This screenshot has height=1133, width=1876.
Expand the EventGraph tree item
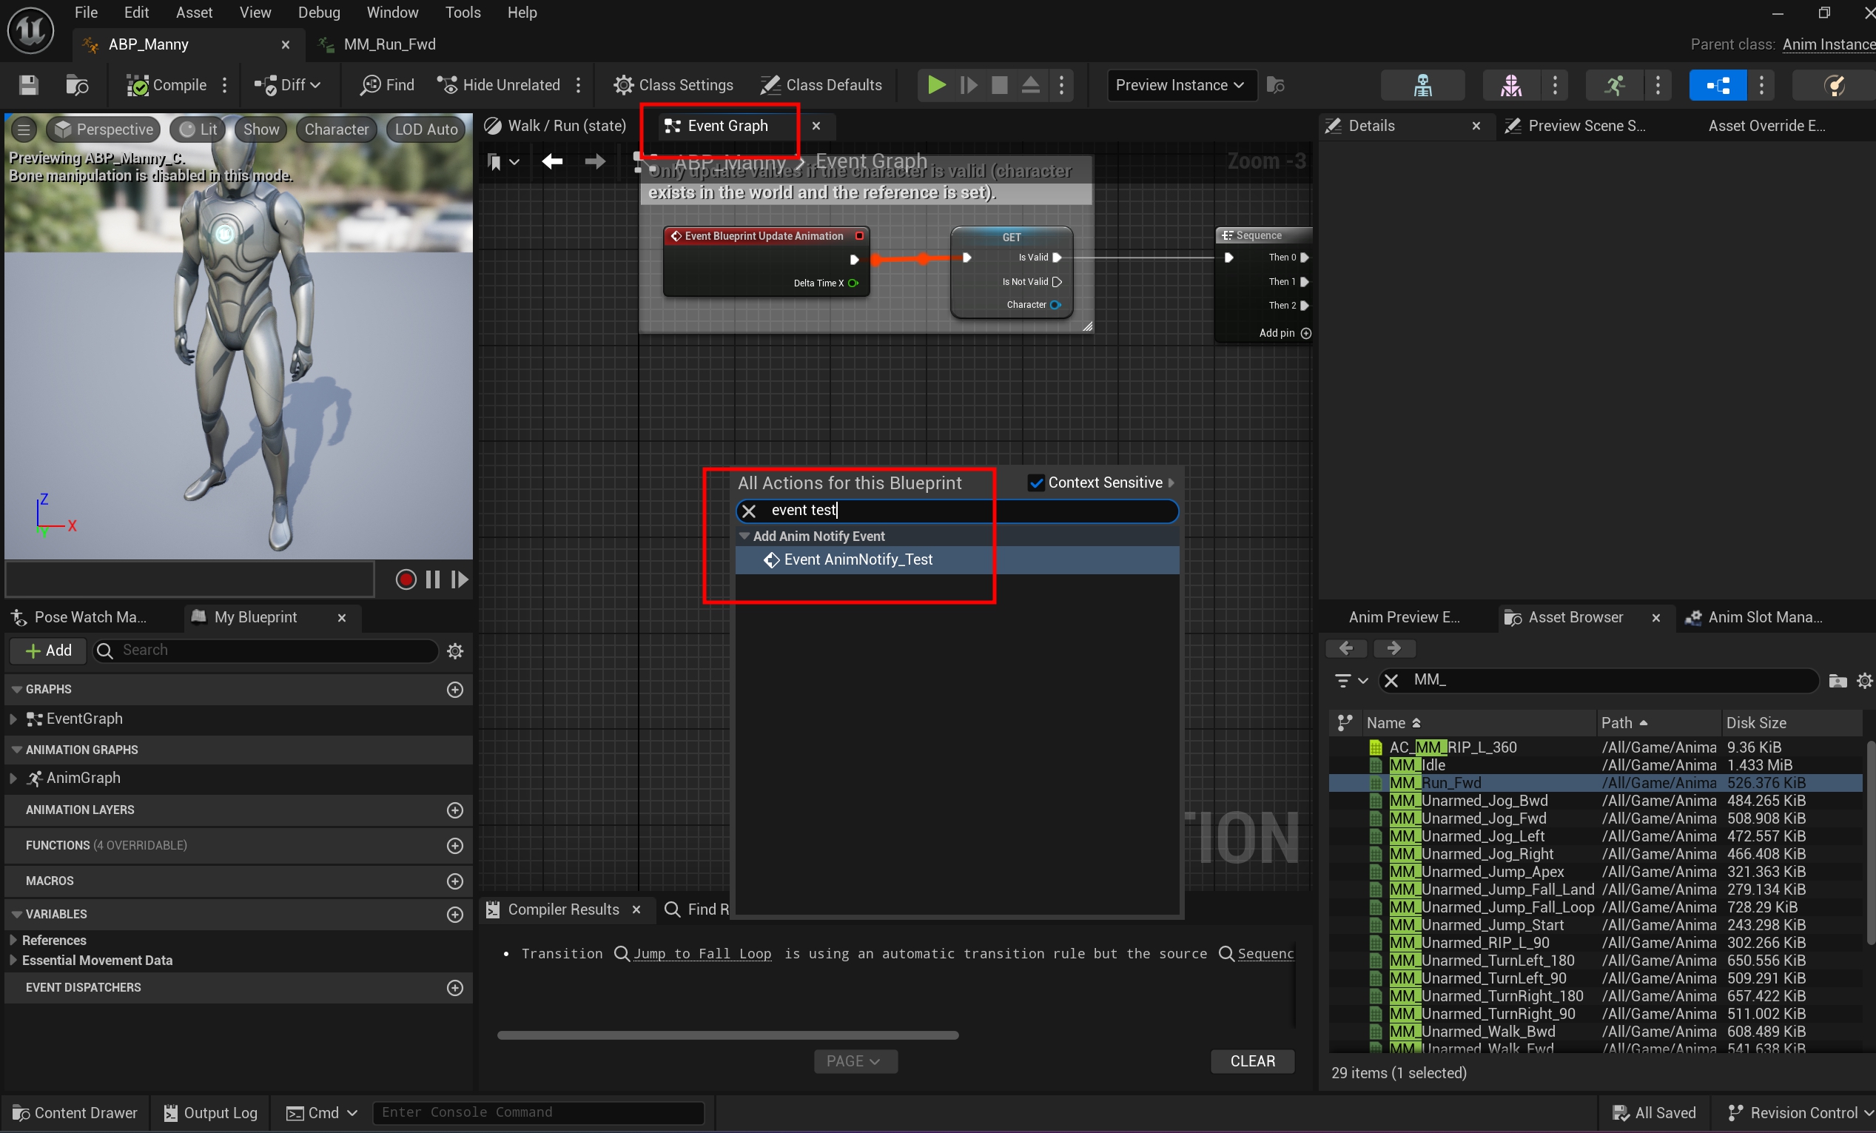pyautogui.click(x=13, y=719)
